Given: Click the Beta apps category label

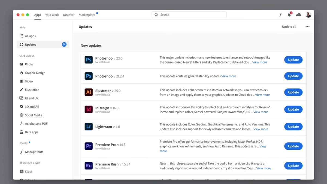Looking at the screenshot, I should coord(32,132).
